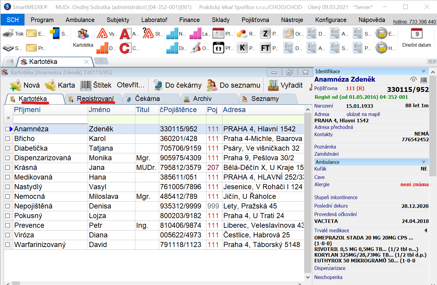Click the smartphone SMS icon
The image size is (437, 285).
55,33
